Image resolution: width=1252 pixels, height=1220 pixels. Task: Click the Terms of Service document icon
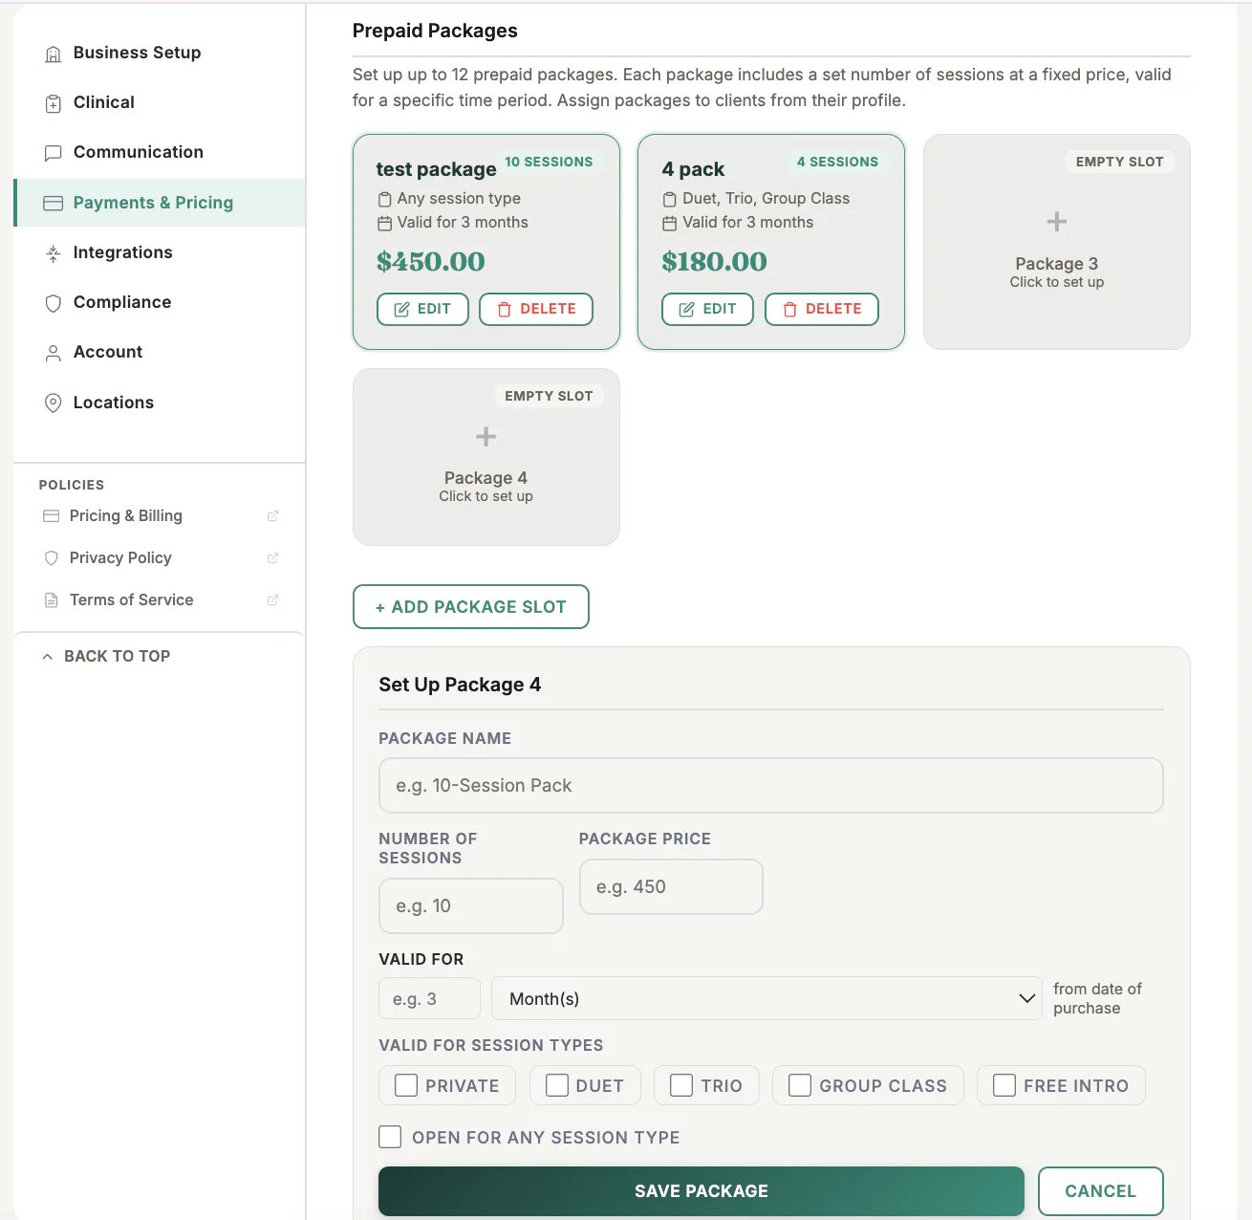click(x=52, y=600)
